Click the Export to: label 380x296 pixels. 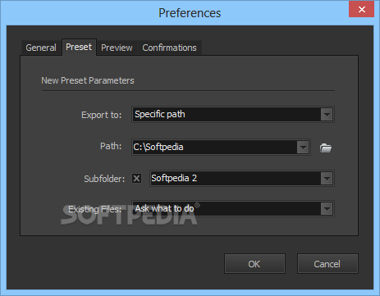point(101,115)
